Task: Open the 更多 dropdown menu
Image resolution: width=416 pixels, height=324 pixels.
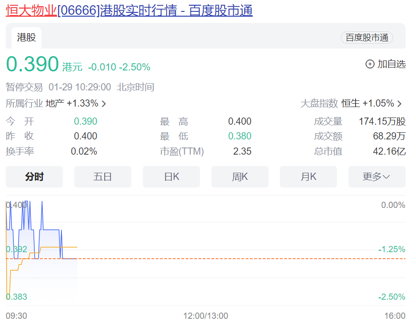Action: point(376,177)
